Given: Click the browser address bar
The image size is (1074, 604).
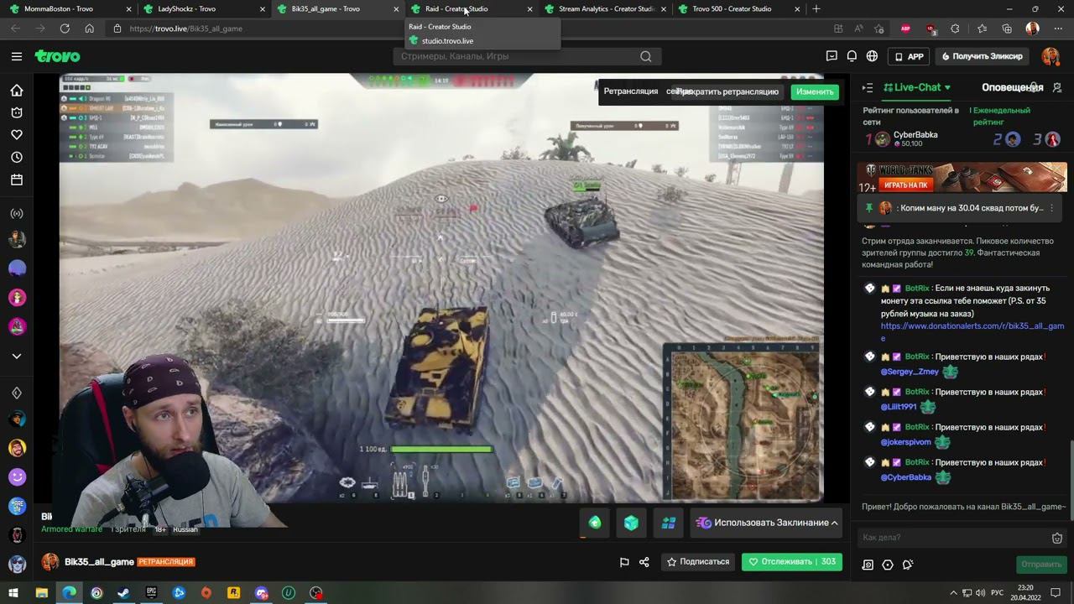Looking at the screenshot, I should pyautogui.click(x=470, y=29).
